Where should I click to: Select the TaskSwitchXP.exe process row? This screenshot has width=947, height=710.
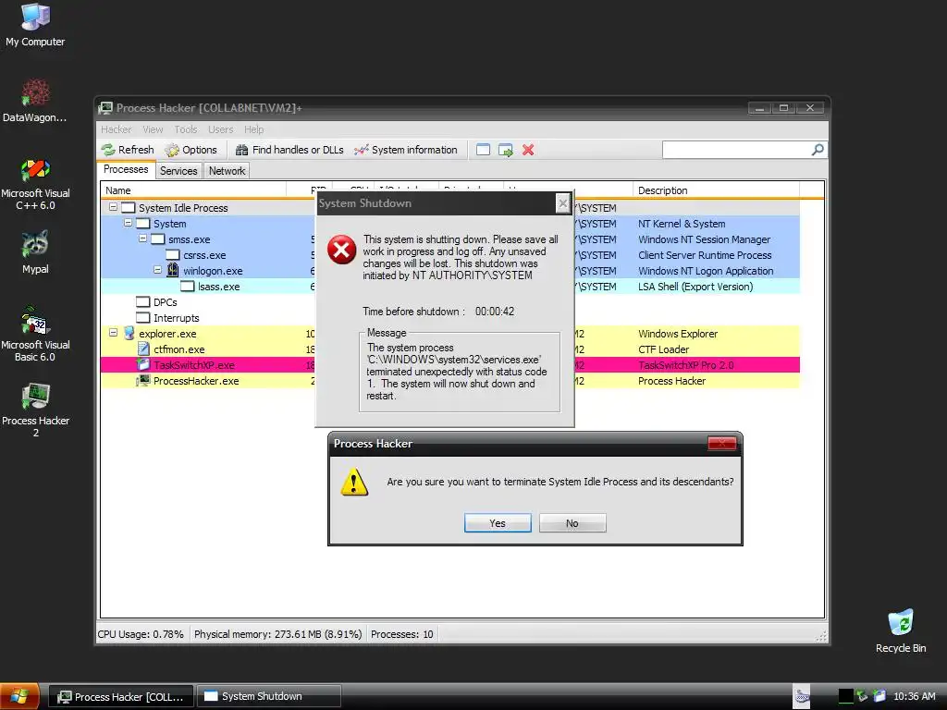450,365
